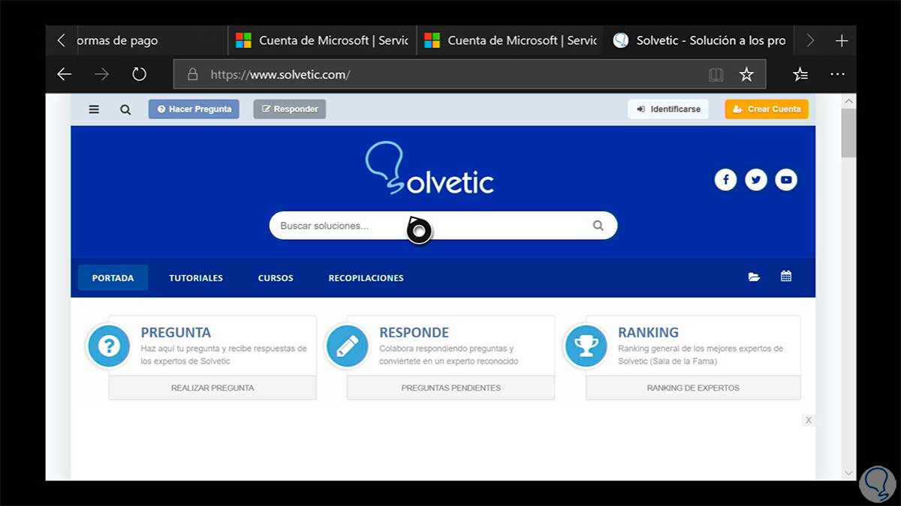Open Solvetic YouTube channel icon

pyautogui.click(x=786, y=180)
